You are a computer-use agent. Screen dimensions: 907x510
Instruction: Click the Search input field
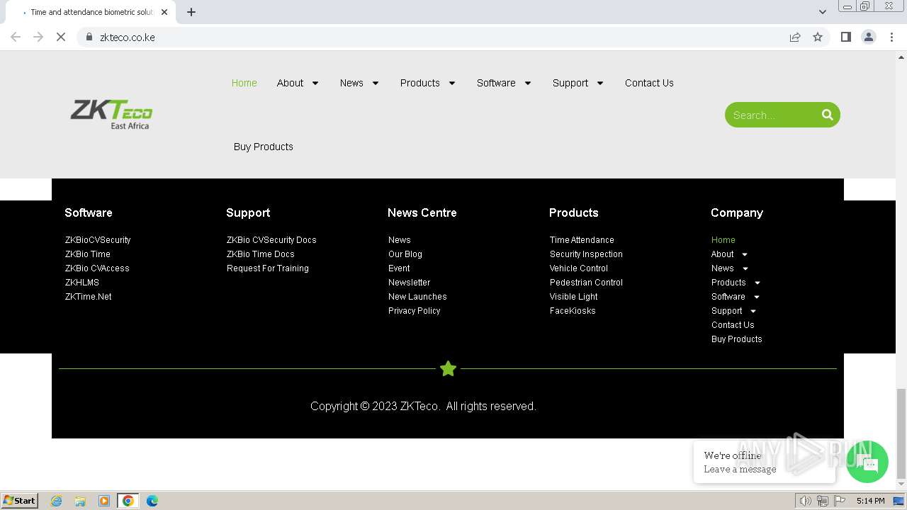[772, 115]
